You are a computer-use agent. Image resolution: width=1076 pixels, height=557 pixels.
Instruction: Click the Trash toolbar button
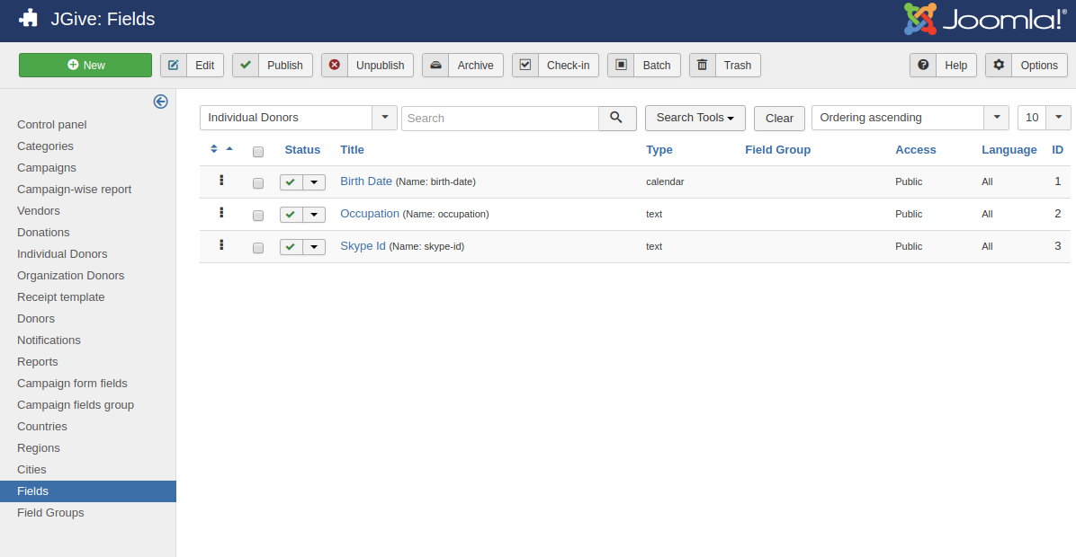pos(725,66)
